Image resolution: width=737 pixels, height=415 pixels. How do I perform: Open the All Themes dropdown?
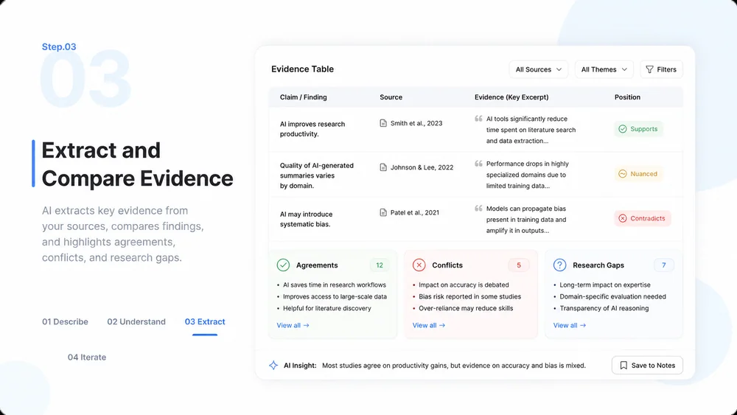pos(604,69)
